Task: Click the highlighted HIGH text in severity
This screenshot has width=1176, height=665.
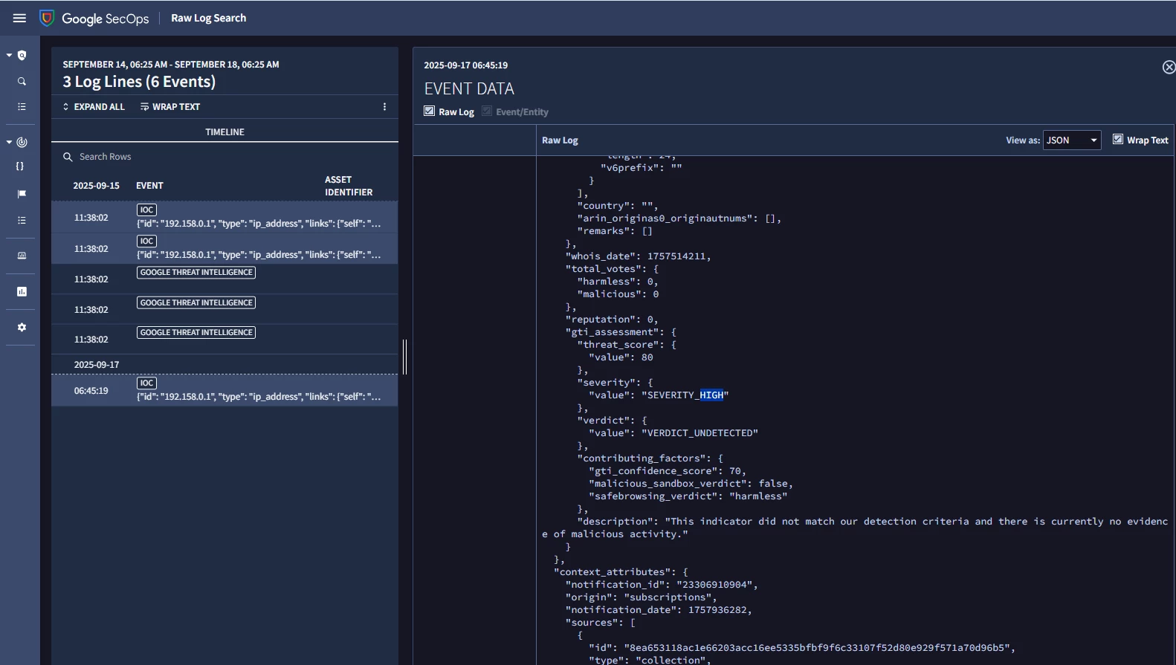Action: tap(711, 395)
